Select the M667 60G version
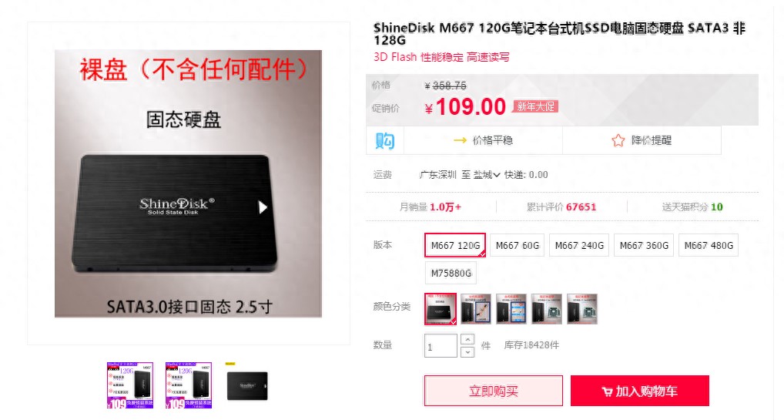784x420 pixels. pyautogui.click(x=517, y=245)
